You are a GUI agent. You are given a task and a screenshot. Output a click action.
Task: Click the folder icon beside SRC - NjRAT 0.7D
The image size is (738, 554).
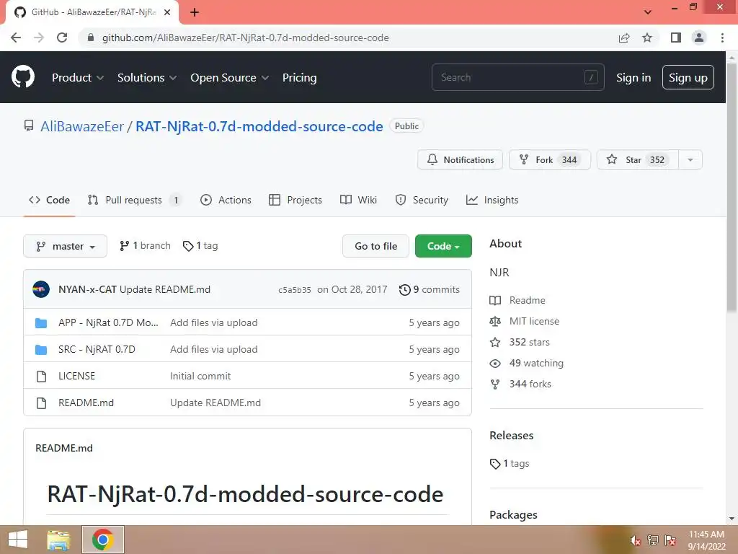click(41, 350)
